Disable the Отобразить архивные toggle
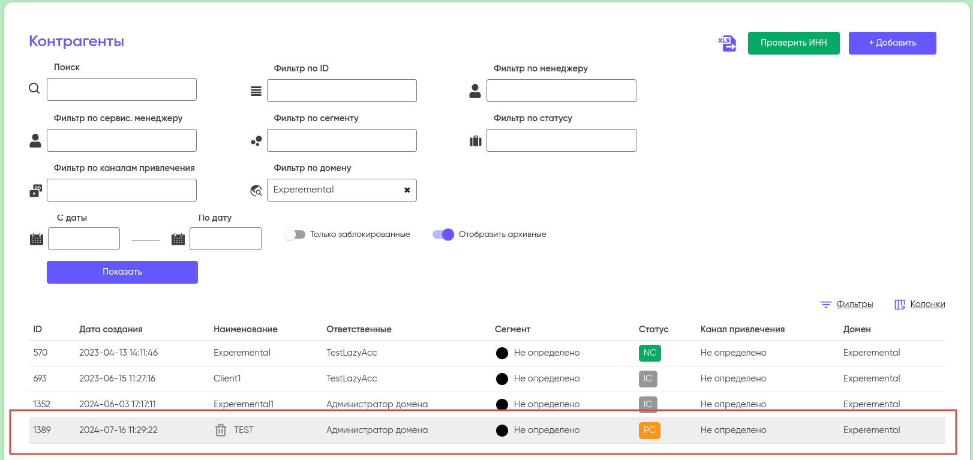973x460 pixels. coord(443,234)
